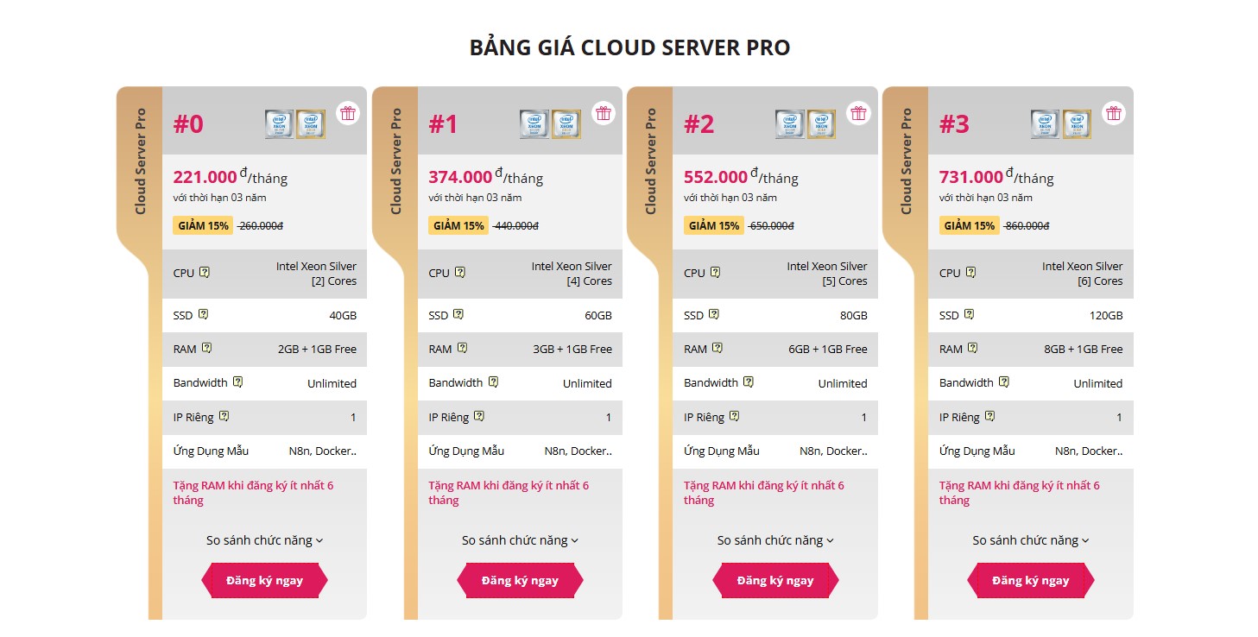Expand So sánh chức năng for plan #2

(775, 540)
